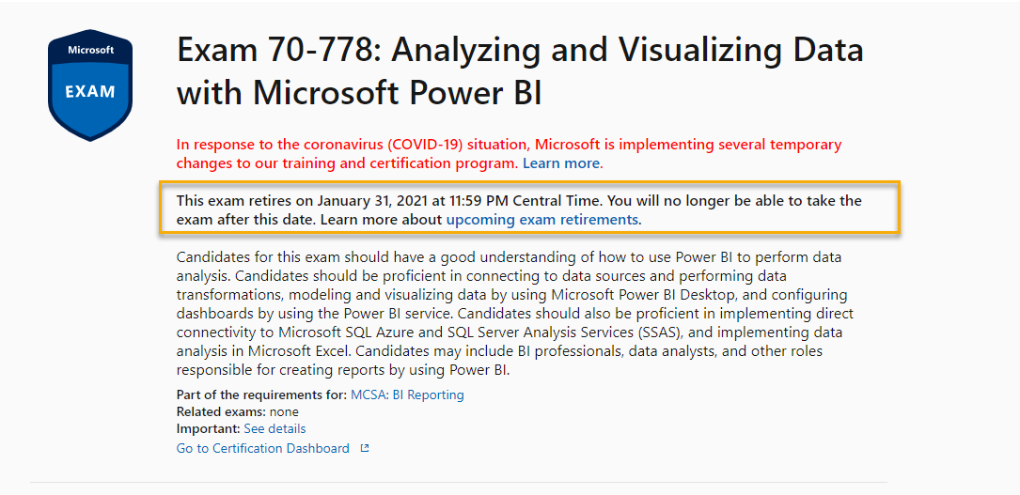Click the candidates description paragraph
Screen dimensions: 1020x495
[515, 313]
